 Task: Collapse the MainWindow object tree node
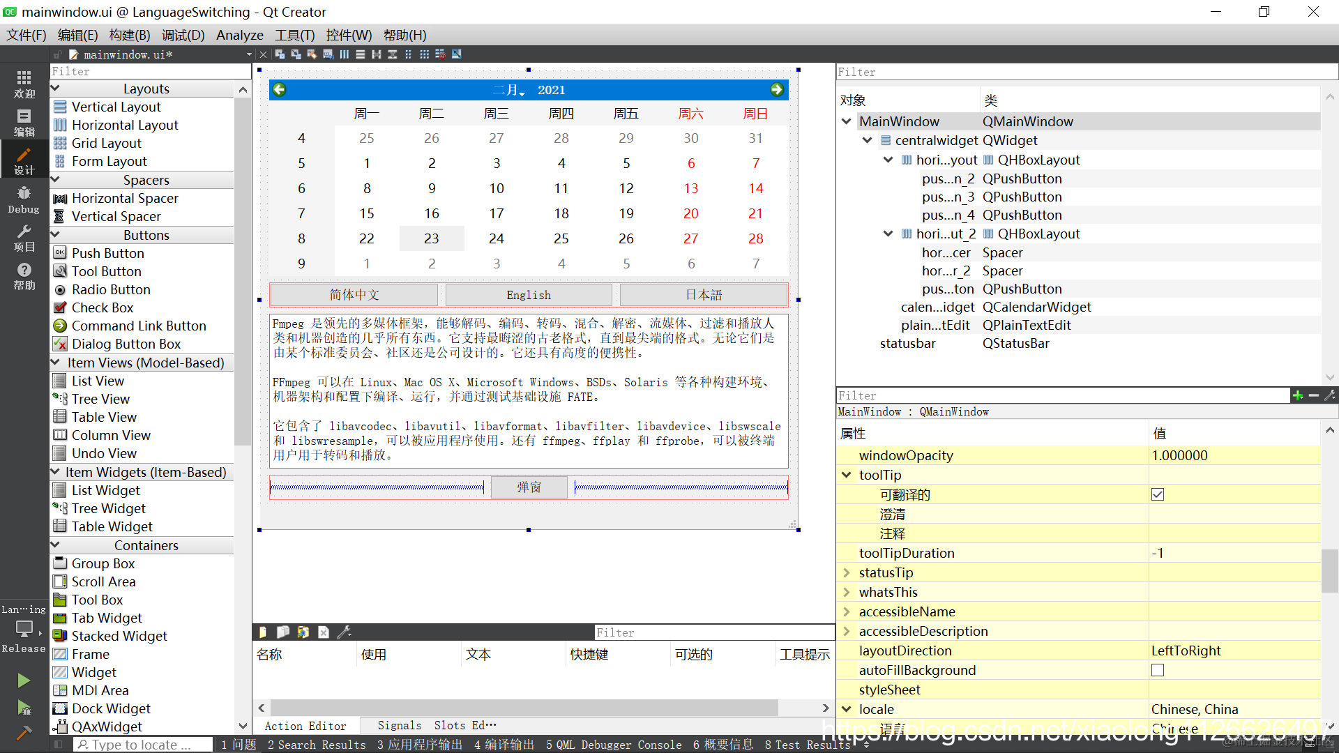(847, 121)
